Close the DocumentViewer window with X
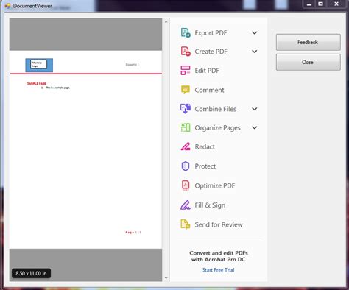Screen dimensions: 349x290 [x=336, y=4]
